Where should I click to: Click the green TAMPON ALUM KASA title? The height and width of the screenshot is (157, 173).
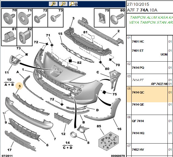tap(151, 18)
